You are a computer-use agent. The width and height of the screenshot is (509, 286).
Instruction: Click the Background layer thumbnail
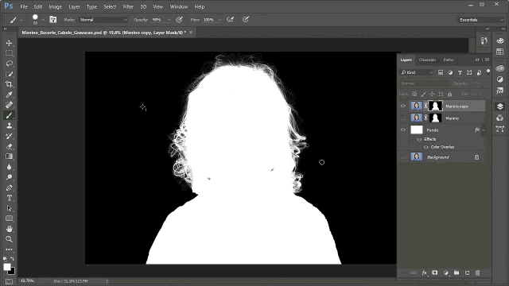pos(417,157)
